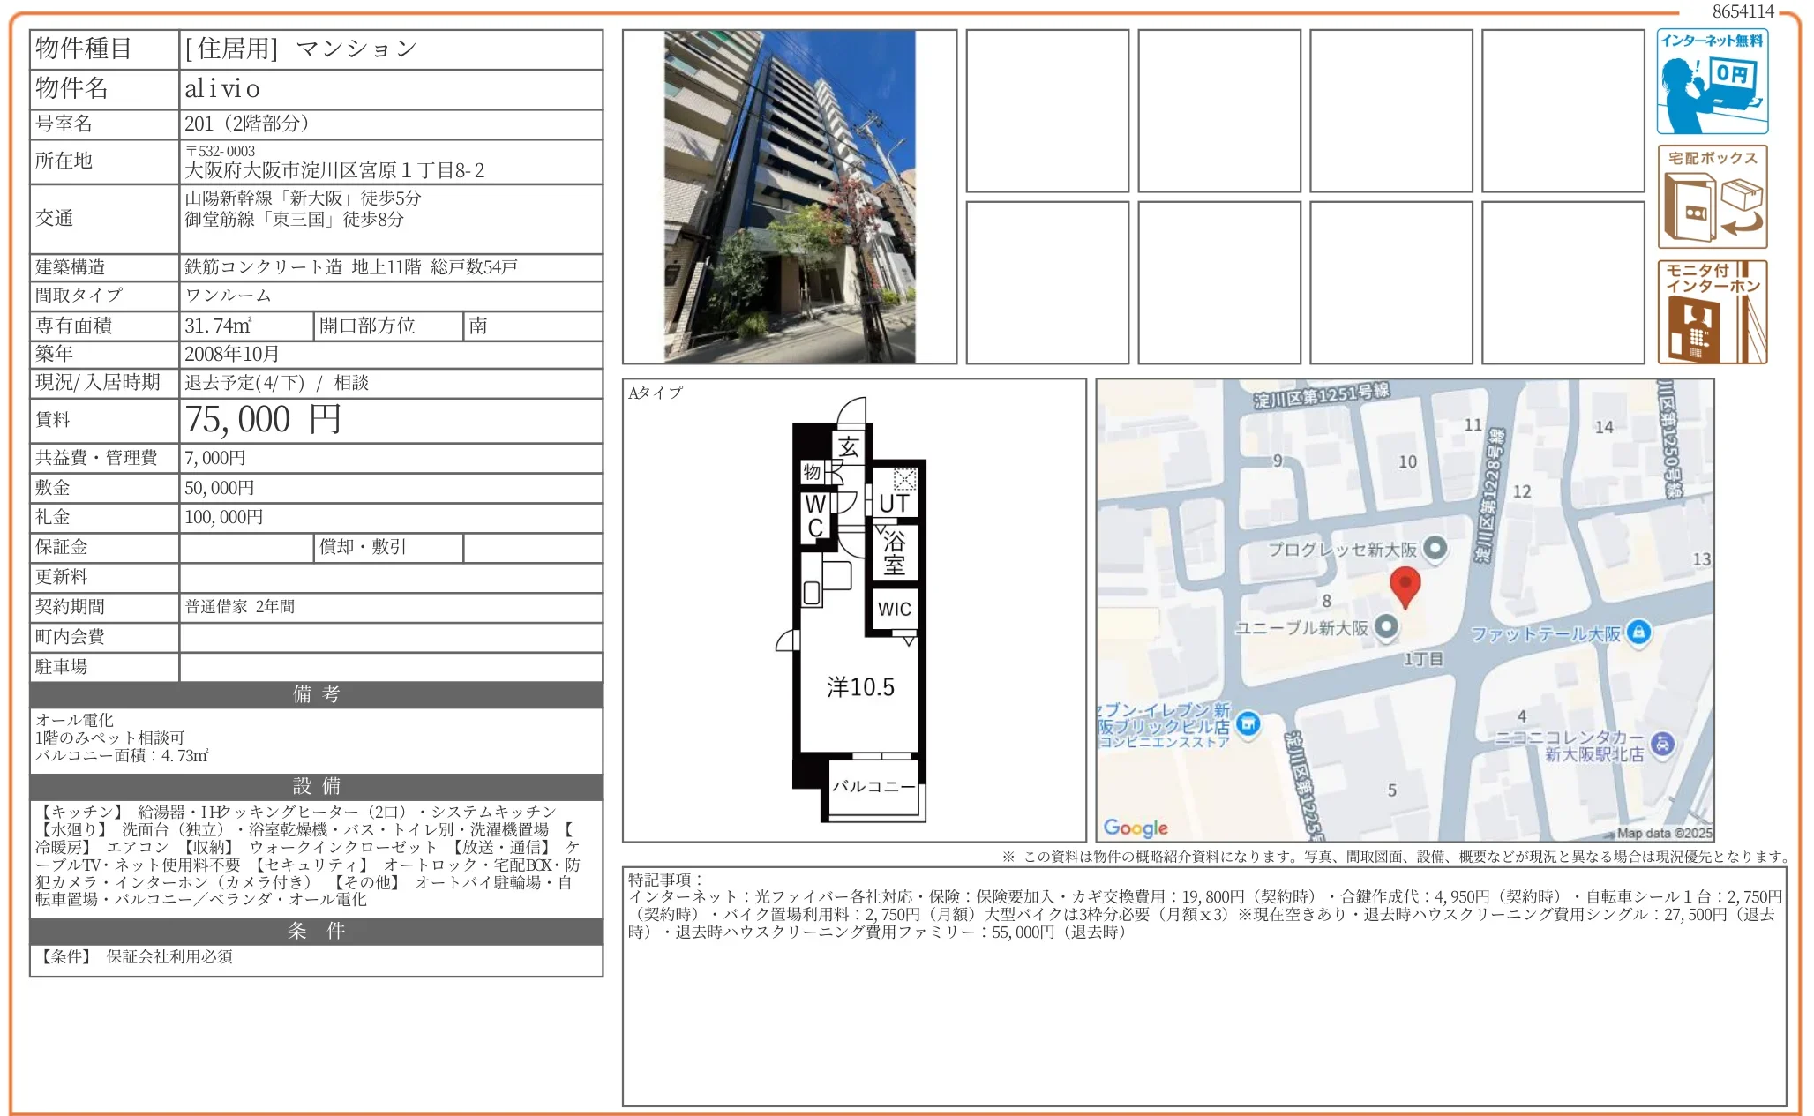Click the プログレッセ新大阪 map marker

[x=1435, y=548]
